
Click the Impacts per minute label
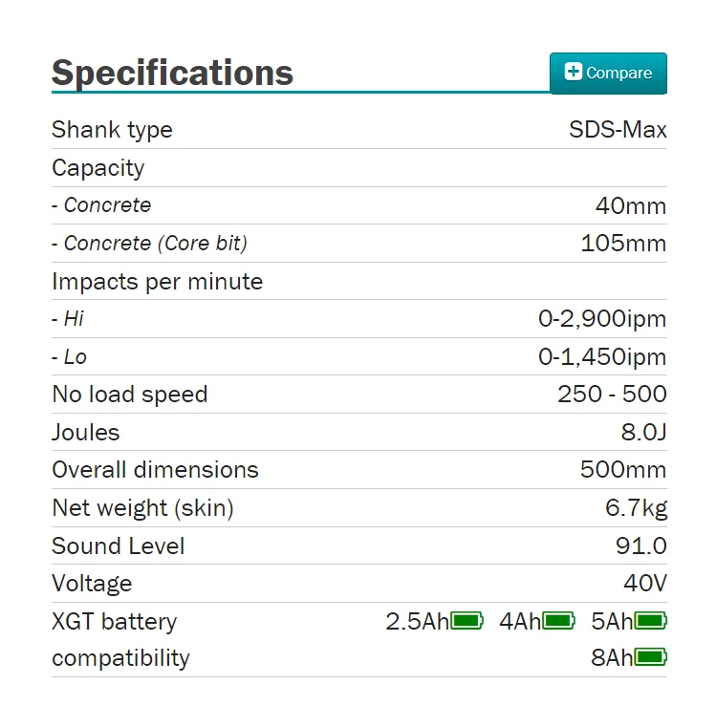coord(157,282)
